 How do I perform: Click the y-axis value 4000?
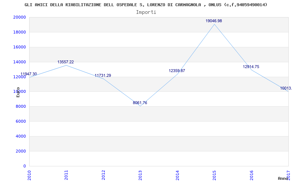pyautogui.click(x=21, y=136)
